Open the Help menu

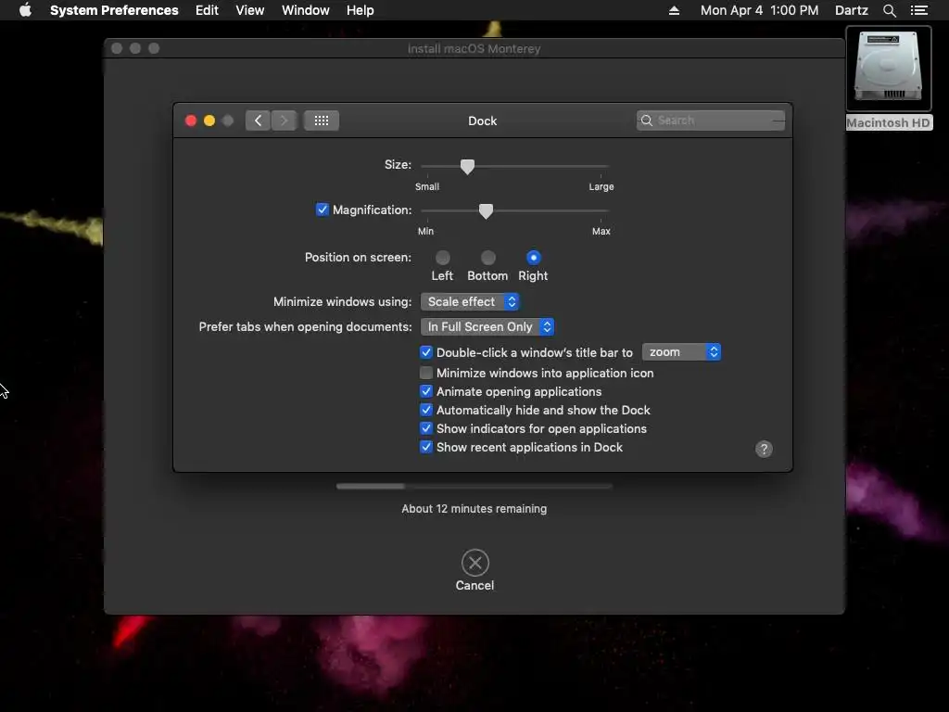[361, 10]
